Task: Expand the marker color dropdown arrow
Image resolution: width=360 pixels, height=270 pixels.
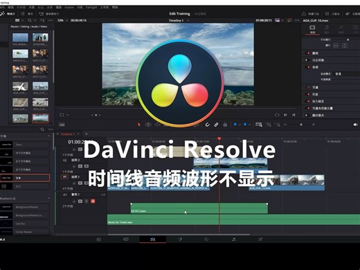Action: tap(249, 125)
